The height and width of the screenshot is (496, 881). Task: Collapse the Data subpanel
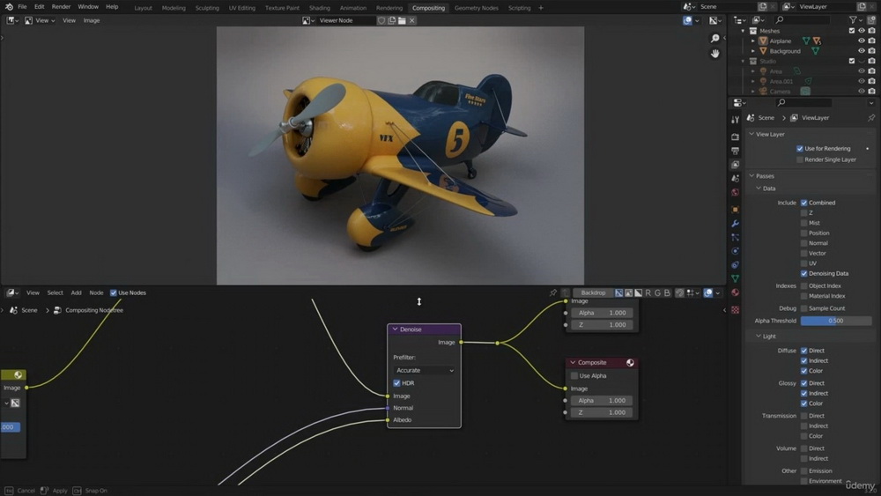click(759, 189)
